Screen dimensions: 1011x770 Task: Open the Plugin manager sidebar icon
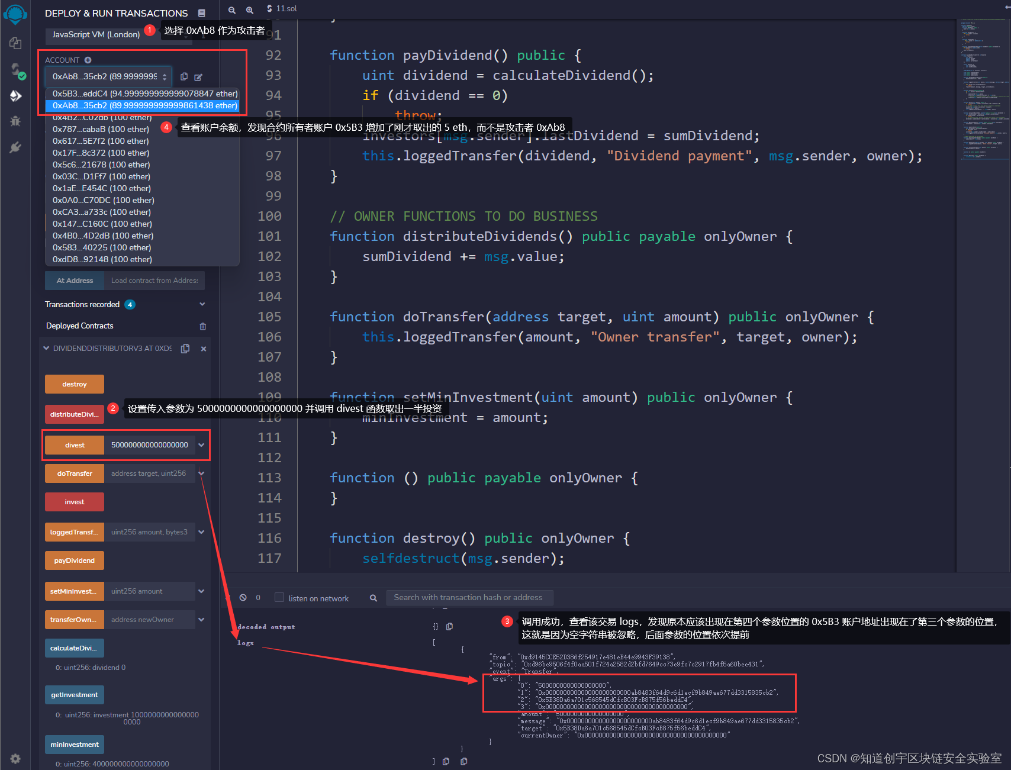(15, 147)
